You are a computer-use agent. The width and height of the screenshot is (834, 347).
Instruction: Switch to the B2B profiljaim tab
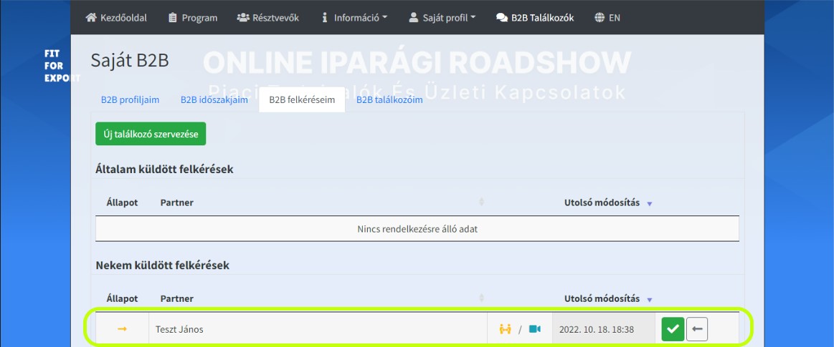[131, 99]
